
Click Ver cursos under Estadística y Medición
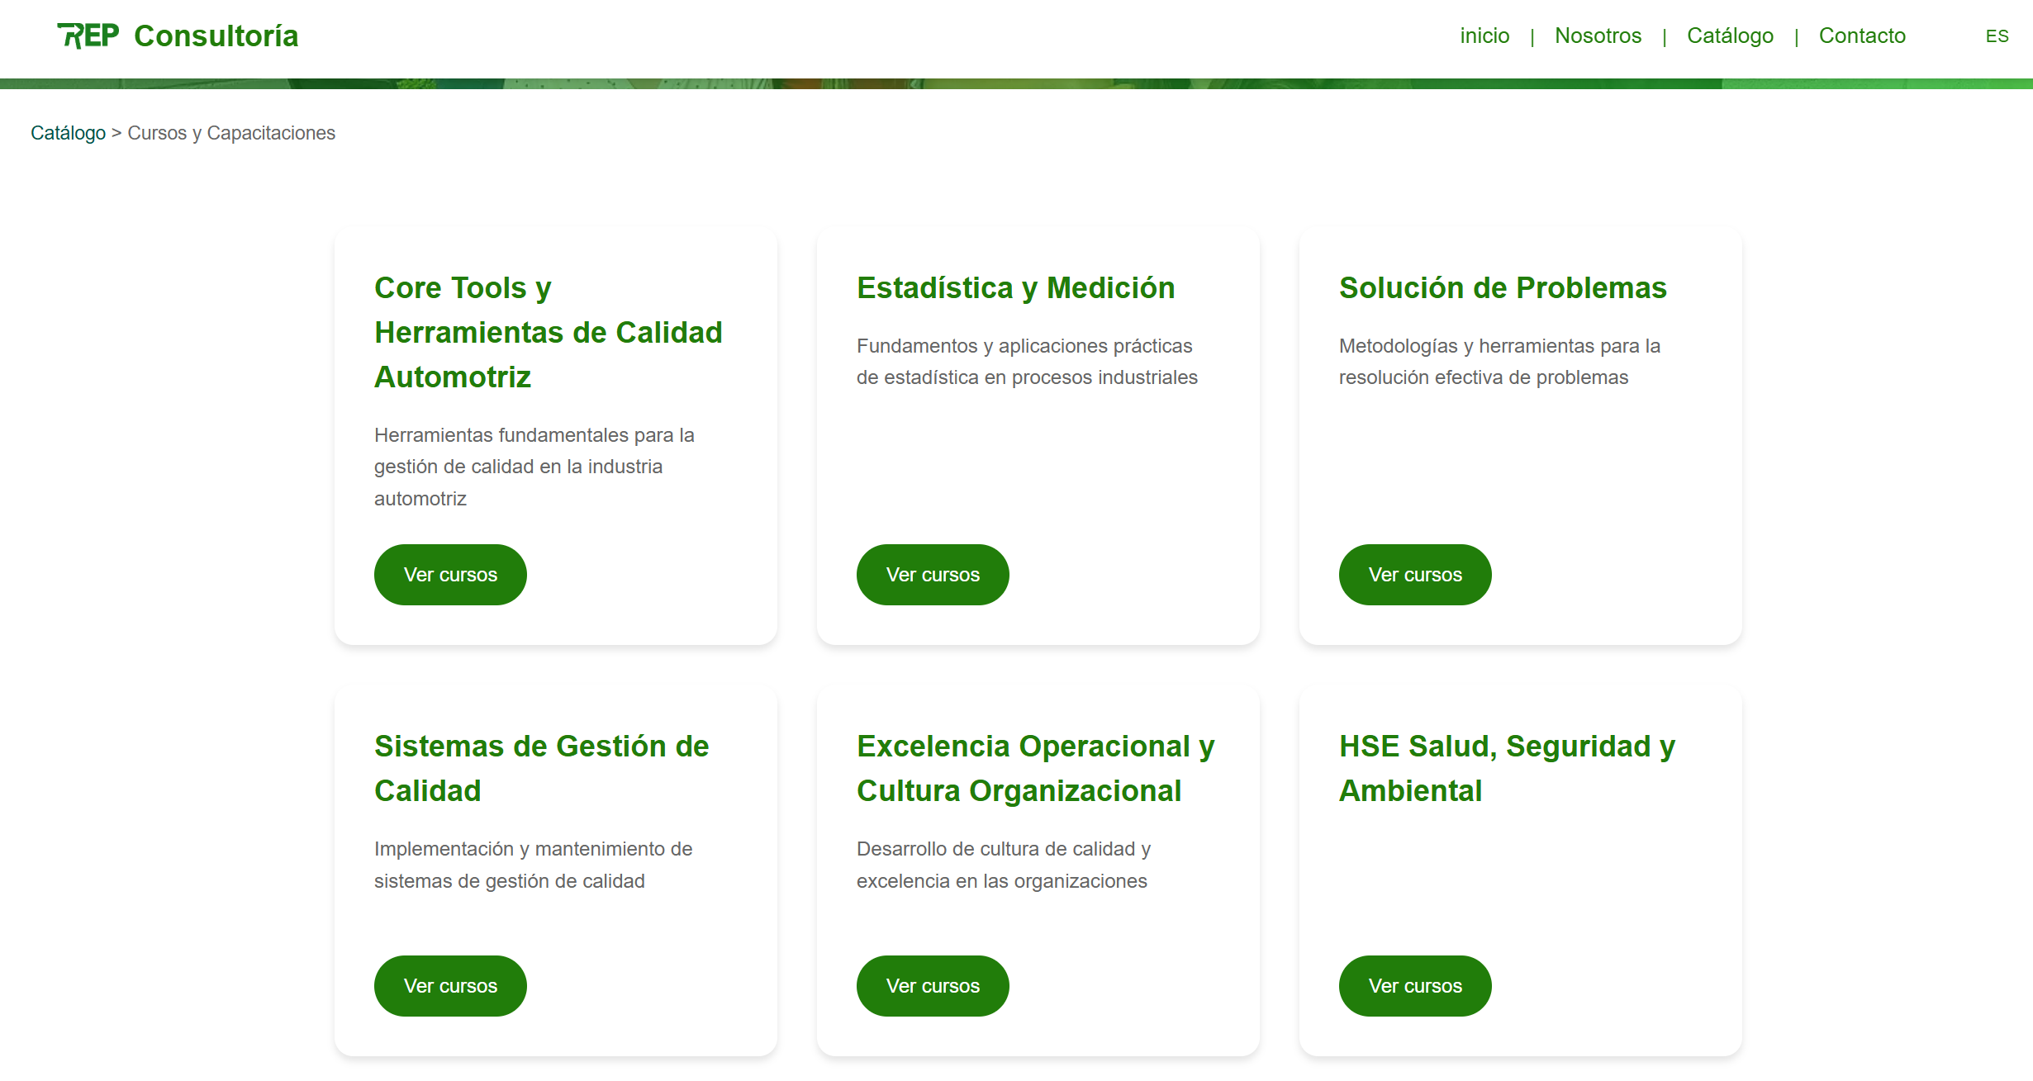pos(933,574)
